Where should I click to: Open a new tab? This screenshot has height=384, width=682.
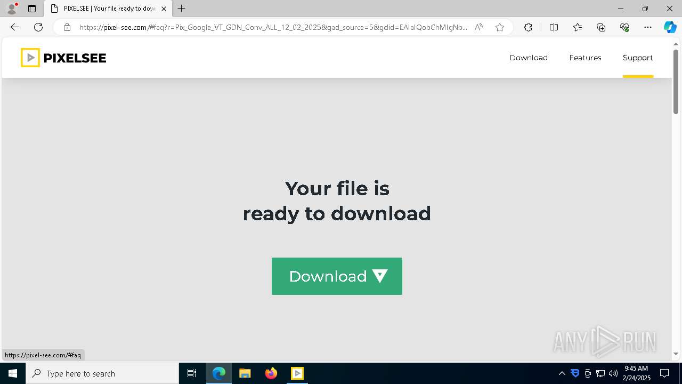coord(182,9)
